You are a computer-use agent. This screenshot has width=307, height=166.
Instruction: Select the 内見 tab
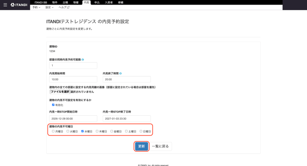[x=86, y=3]
